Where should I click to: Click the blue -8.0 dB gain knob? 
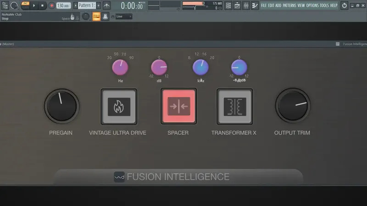pyautogui.click(x=239, y=67)
